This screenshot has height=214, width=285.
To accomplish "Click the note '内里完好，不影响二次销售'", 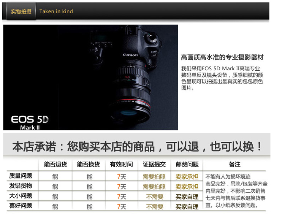I will [235, 191].
